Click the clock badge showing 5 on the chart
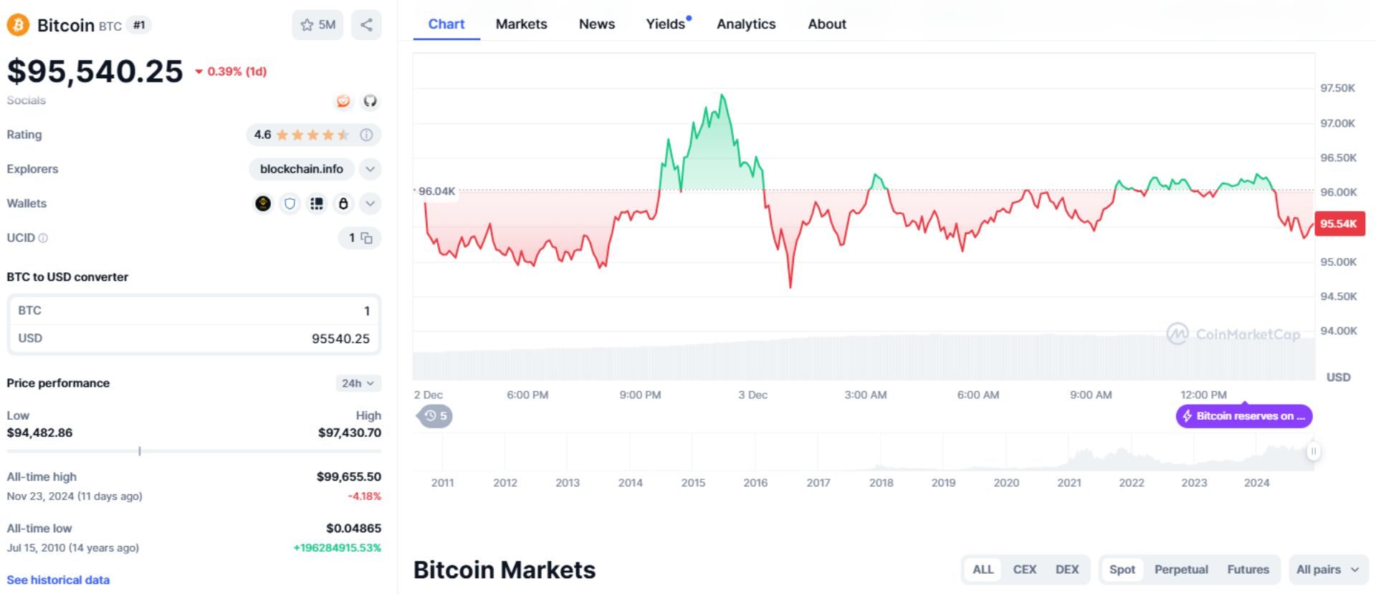The image size is (1376, 596). pos(435,416)
